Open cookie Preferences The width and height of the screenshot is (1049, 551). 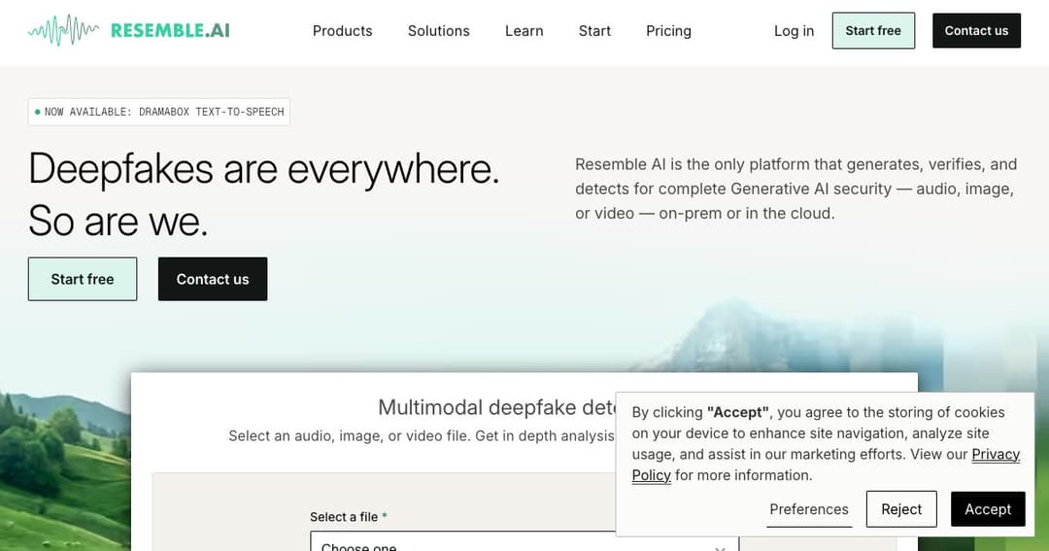point(809,509)
